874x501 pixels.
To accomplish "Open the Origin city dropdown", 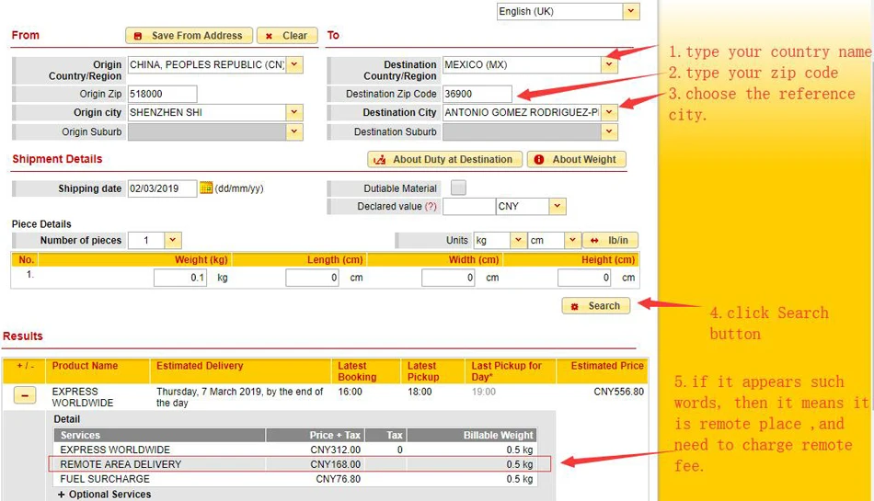I will [295, 112].
